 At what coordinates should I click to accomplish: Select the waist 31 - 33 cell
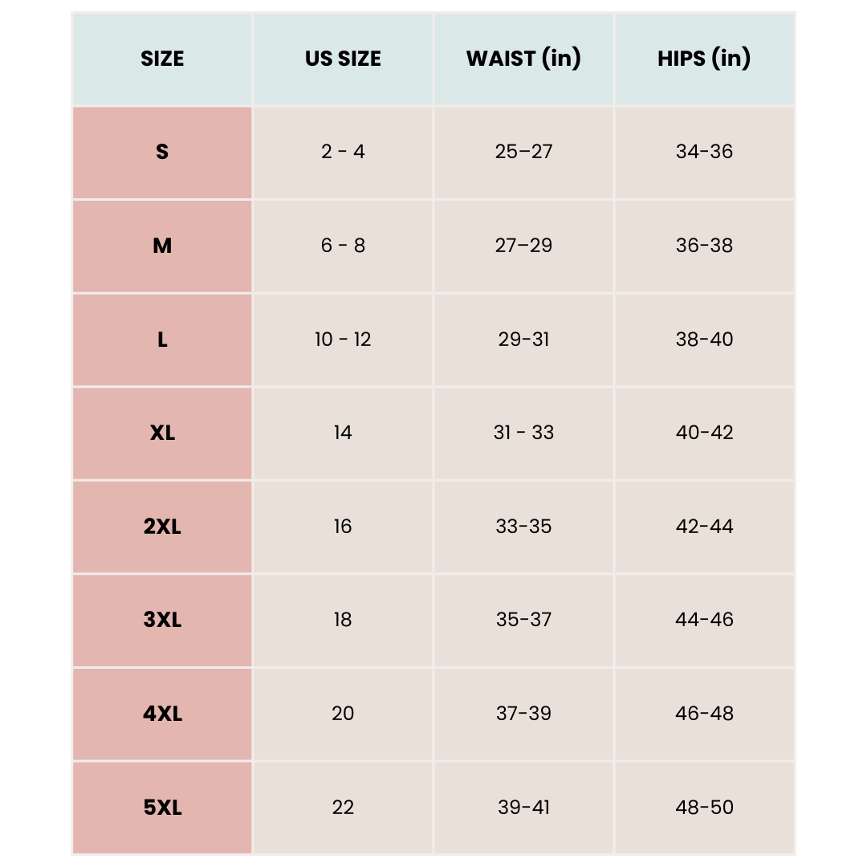pos(523,433)
